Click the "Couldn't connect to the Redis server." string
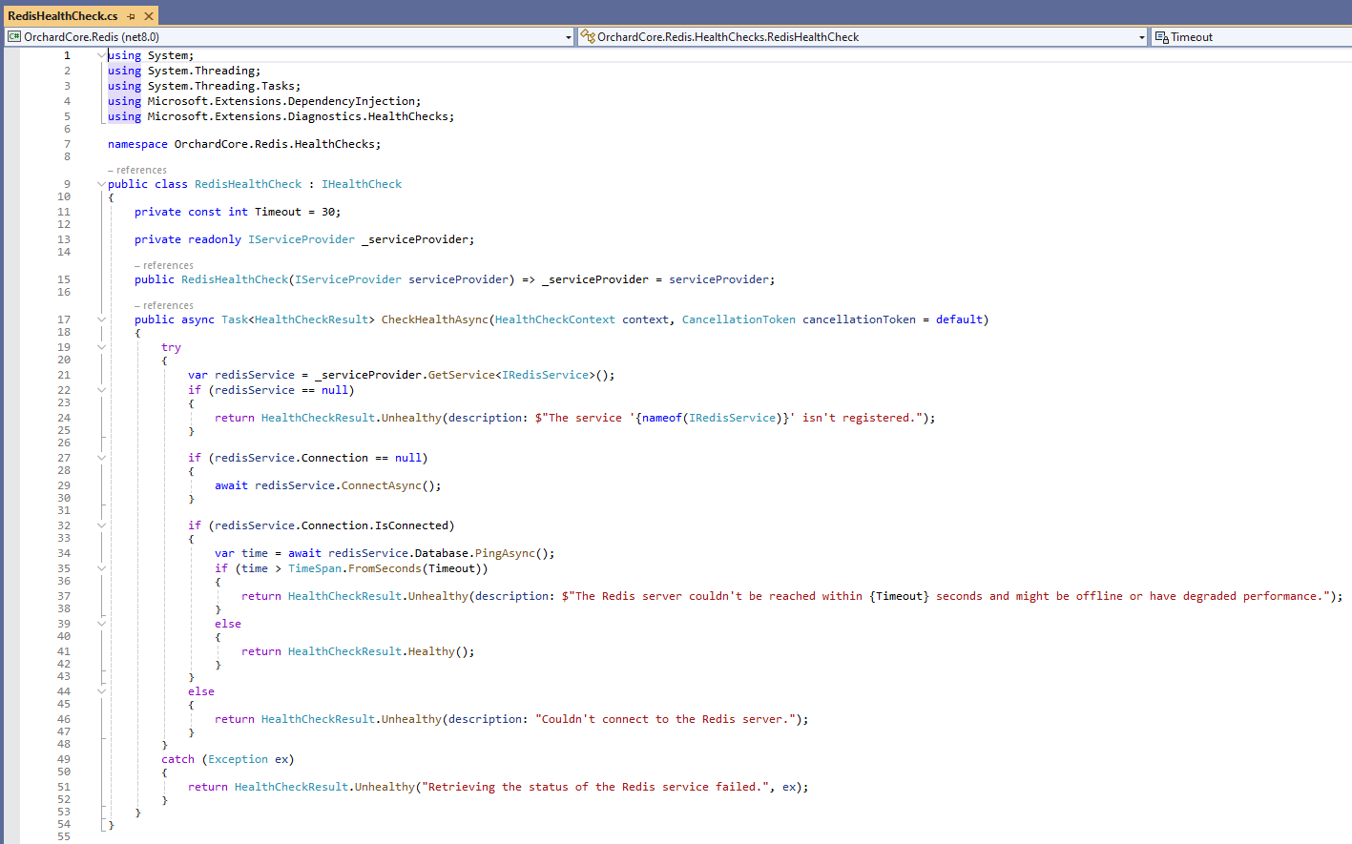The width and height of the screenshot is (1352, 844). click(665, 719)
